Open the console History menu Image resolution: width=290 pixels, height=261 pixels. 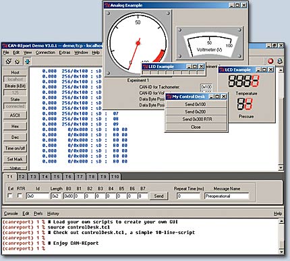point(53,213)
